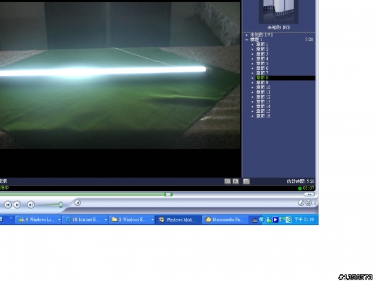Show hidden system tray icons arrow

tap(261, 220)
